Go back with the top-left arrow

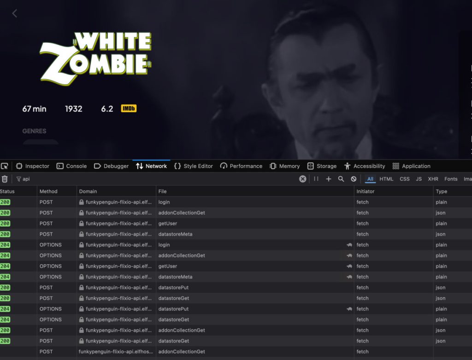(x=14, y=13)
